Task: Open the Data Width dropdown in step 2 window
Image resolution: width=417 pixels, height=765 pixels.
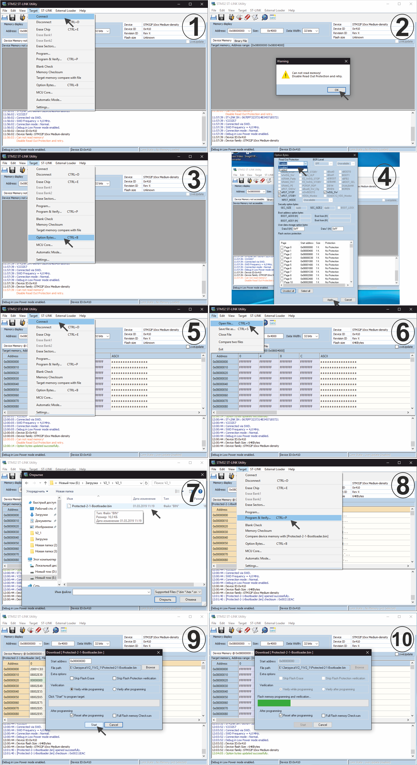Action: click(317, 31)
